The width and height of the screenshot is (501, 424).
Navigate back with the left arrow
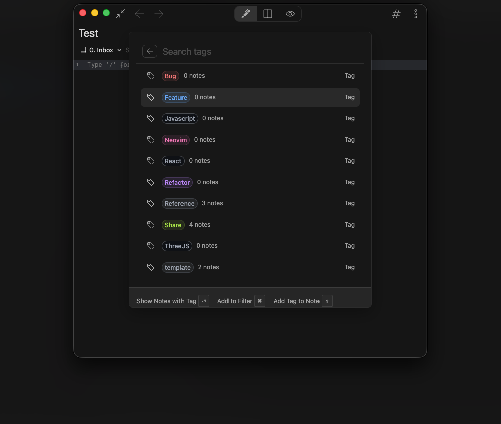pos(140,14)
